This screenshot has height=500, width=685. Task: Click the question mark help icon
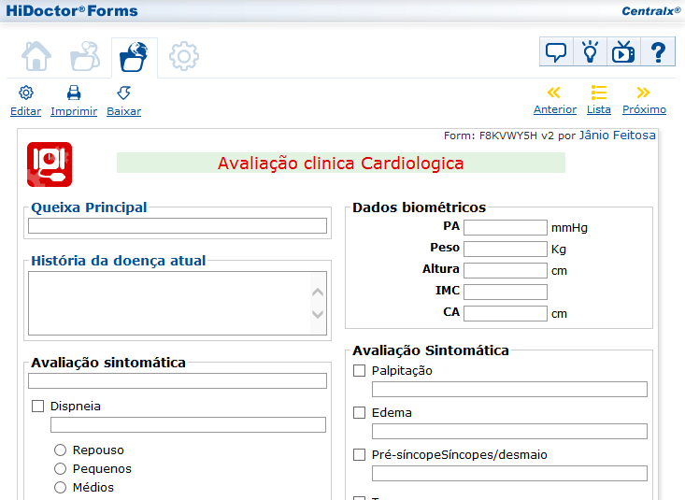pyautogui.click(x=658, y=52)
